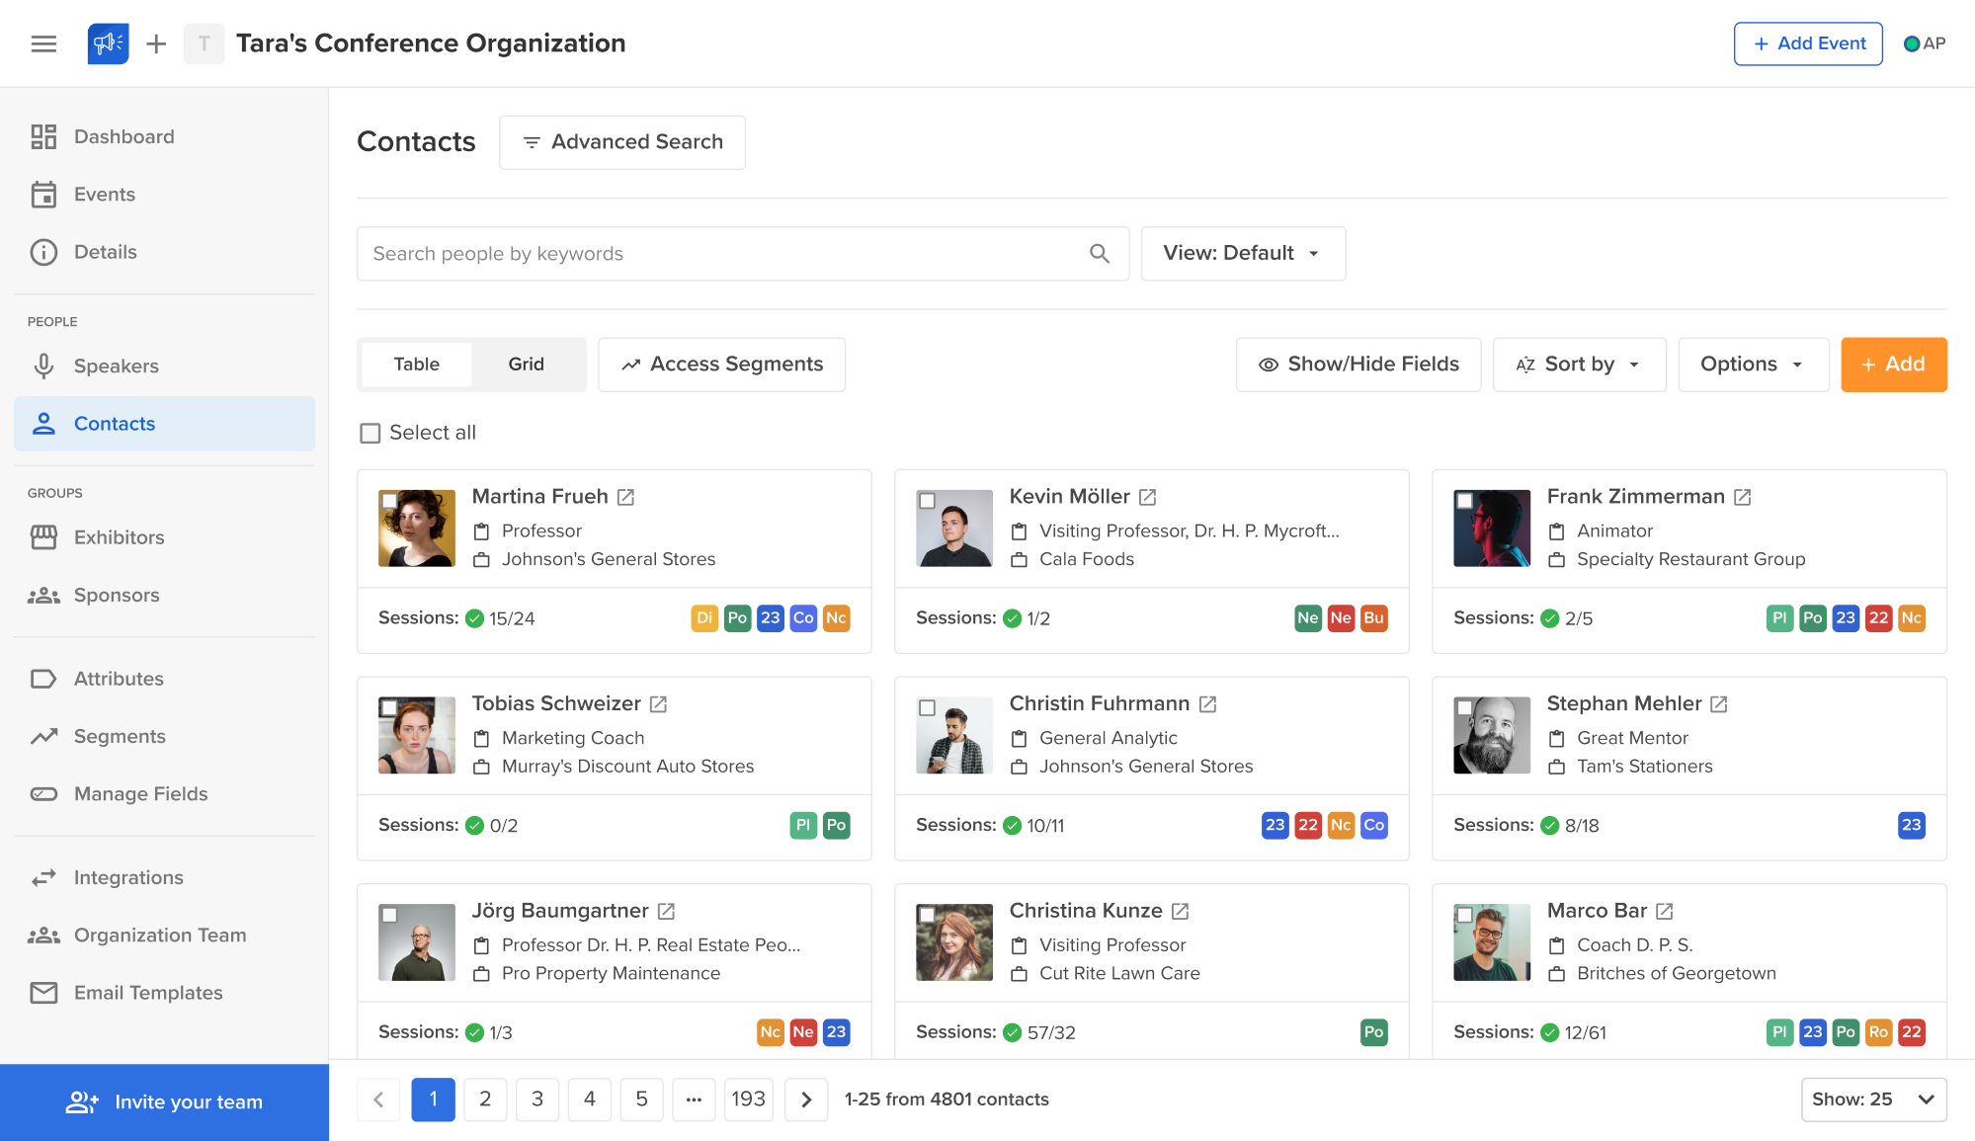The height and width of the screenshot is (1141, 1975).
Task: Open the Sort by dropdown
Action: [1578, 364]
